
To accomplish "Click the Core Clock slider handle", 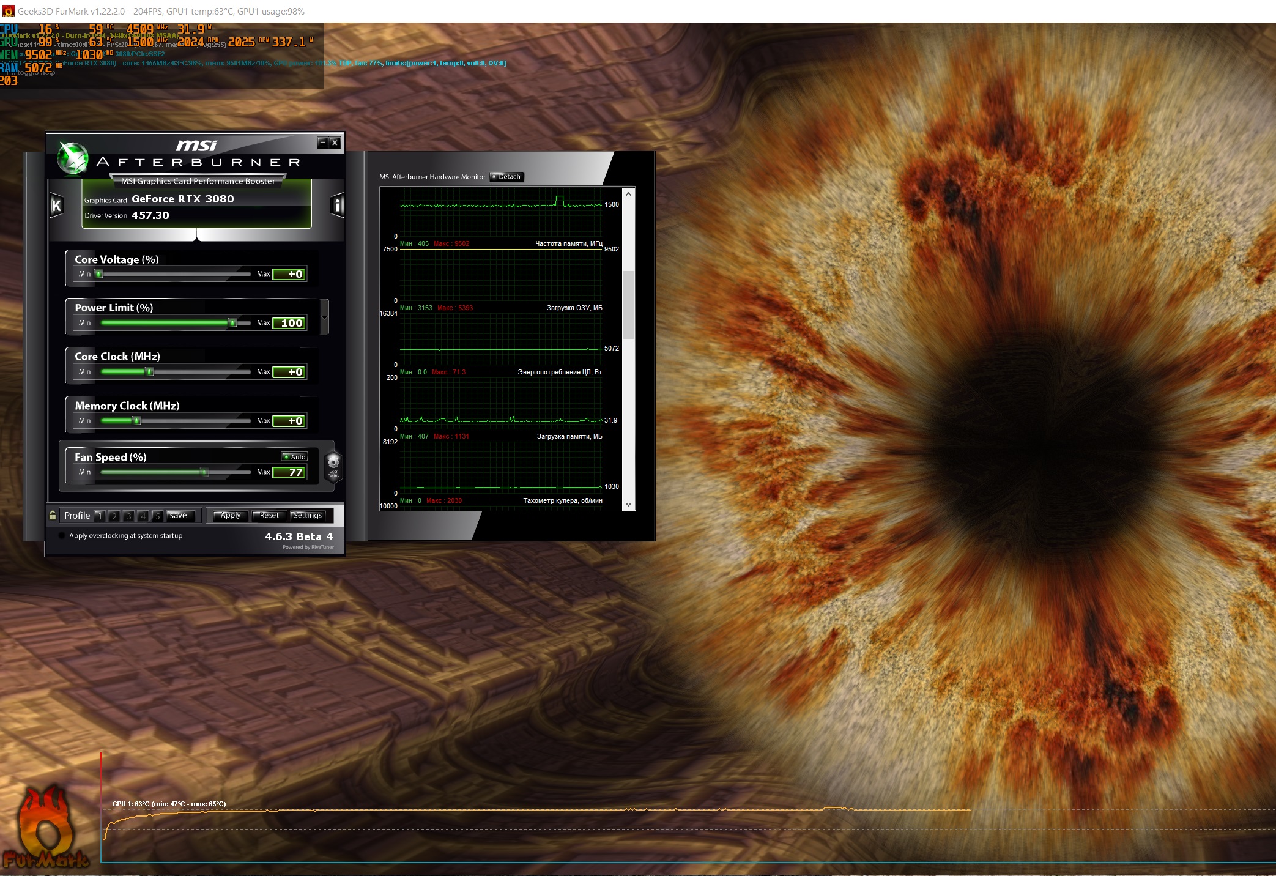I will click(149, 372).
